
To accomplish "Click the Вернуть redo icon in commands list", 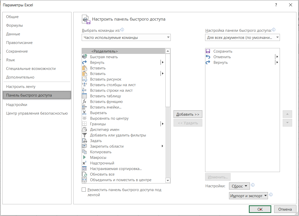I will click(84, 63).
